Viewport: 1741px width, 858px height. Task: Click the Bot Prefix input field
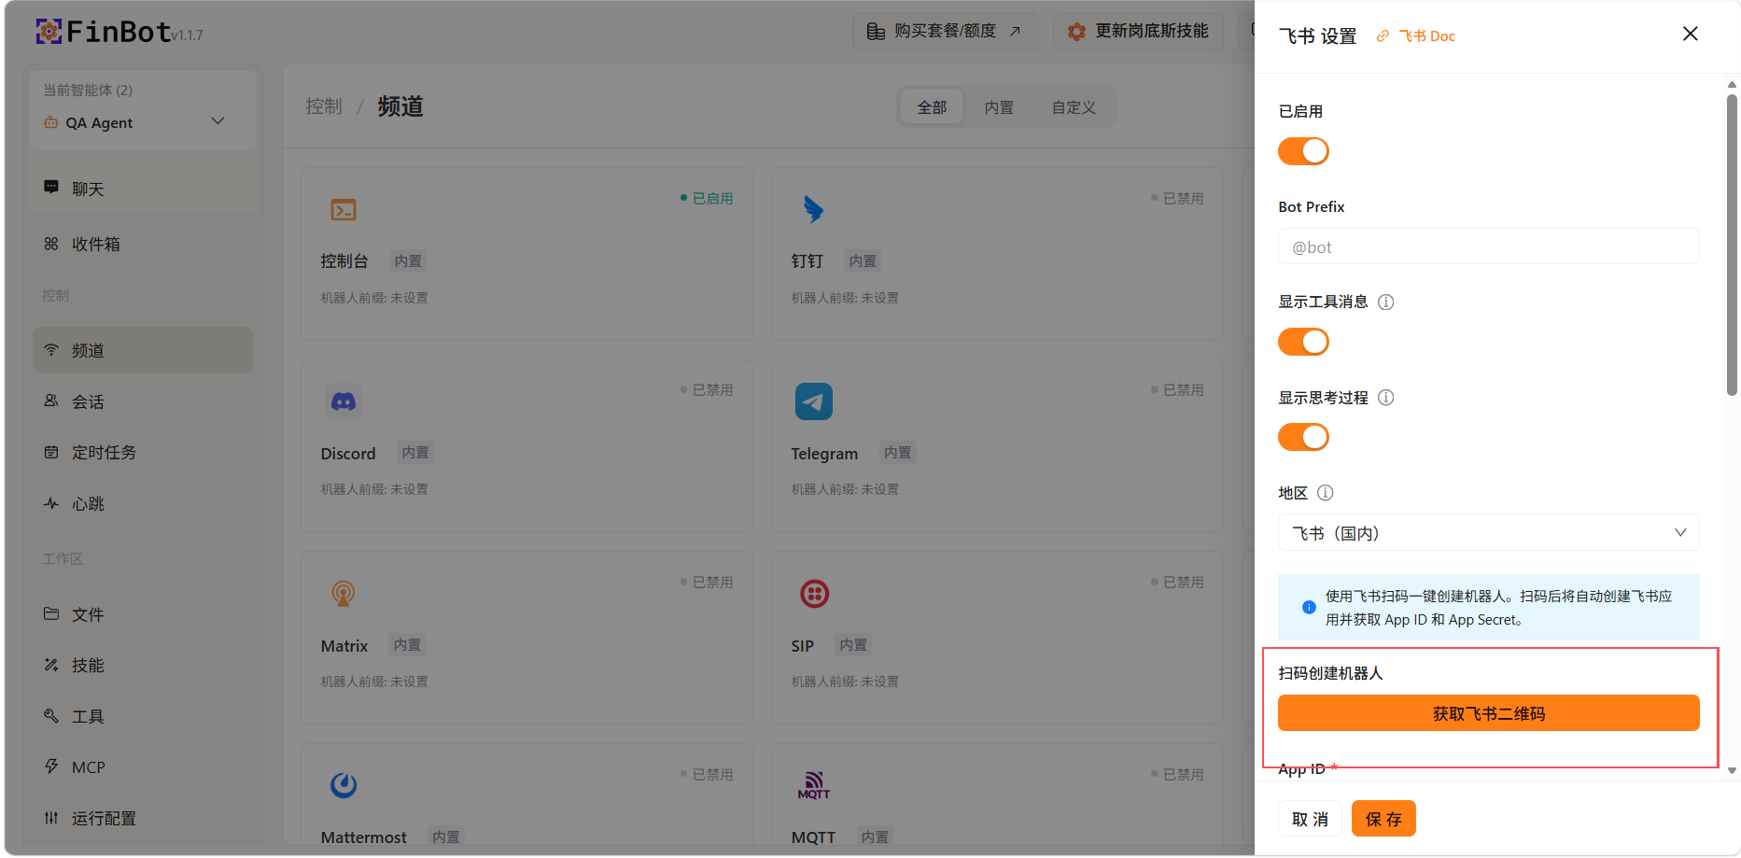(1488, 246)
